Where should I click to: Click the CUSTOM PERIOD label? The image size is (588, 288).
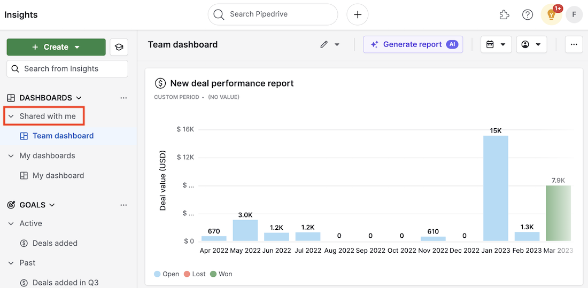pos(176,97)
